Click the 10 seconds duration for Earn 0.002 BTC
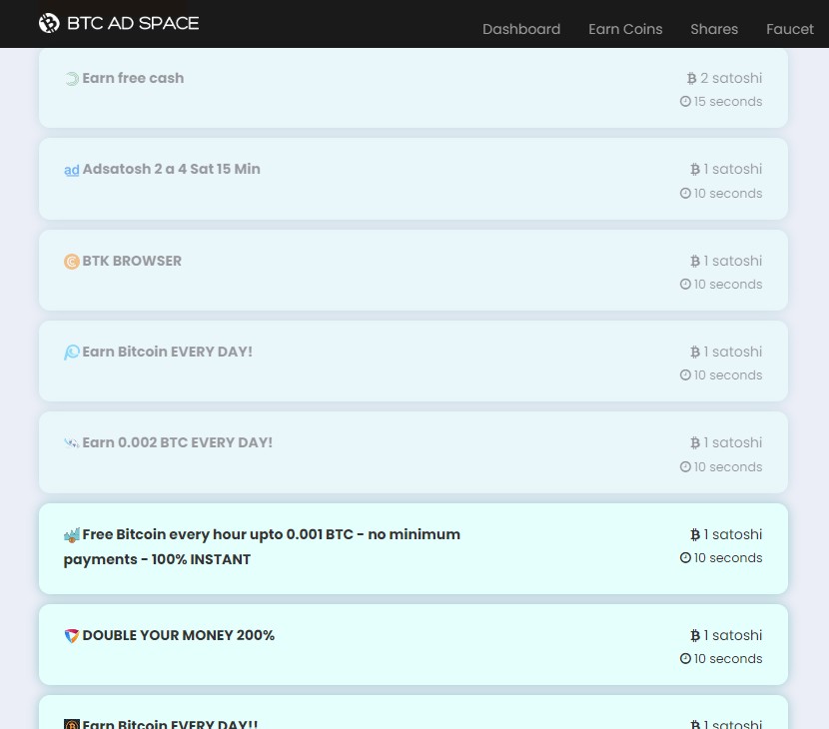Image resolution: width=829 pixels, height=729 pixels. point(728,466)
